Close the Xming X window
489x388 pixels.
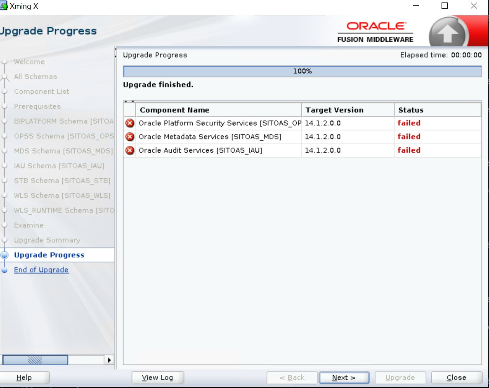point(474,6)
